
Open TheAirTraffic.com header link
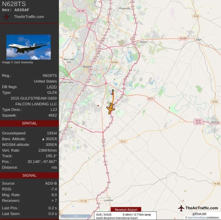(x=29, y=17)
